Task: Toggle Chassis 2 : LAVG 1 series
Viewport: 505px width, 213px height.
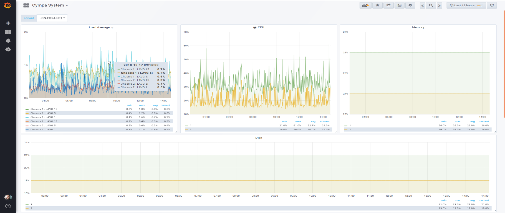Action: click(43, 129)
